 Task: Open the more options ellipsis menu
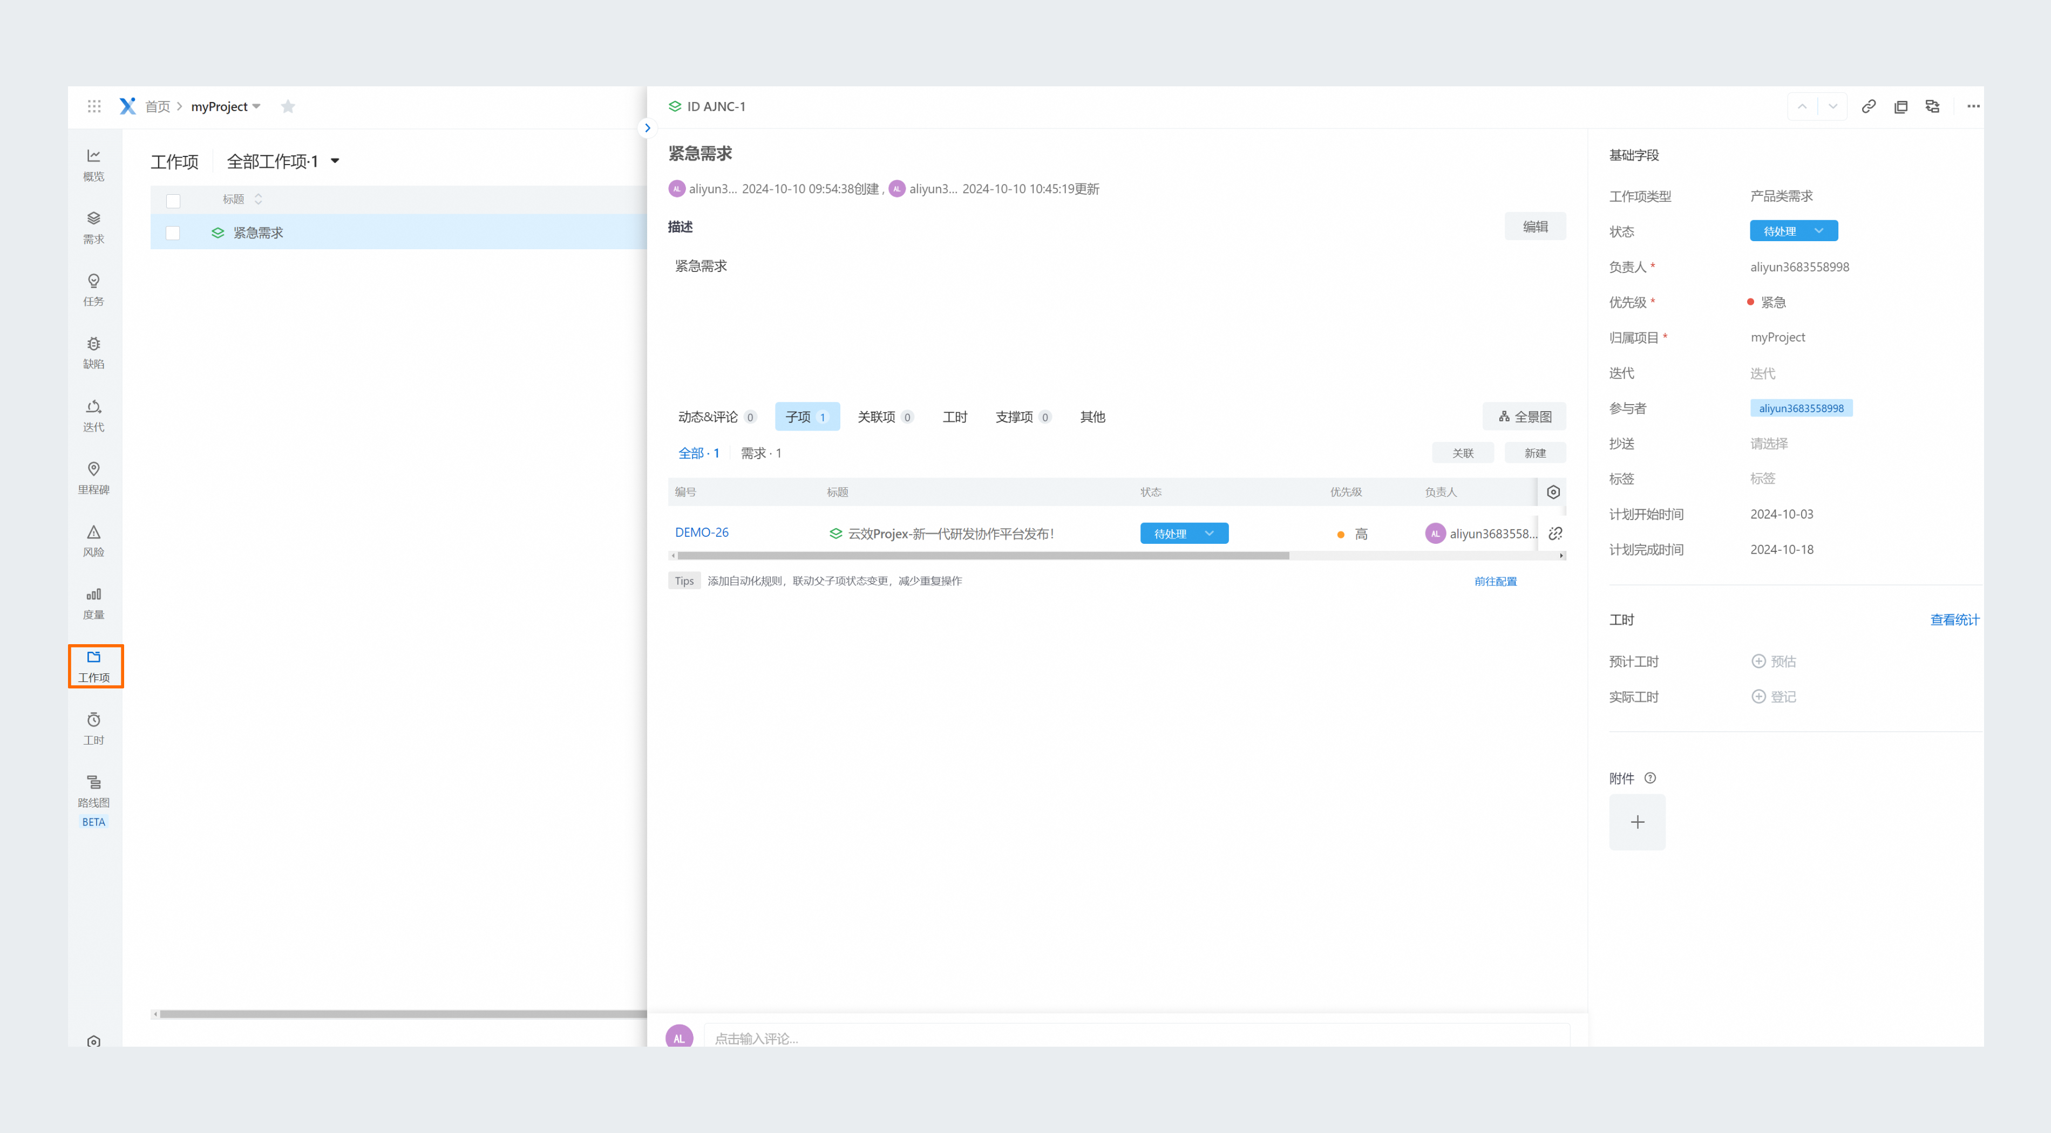(1973, 106)
